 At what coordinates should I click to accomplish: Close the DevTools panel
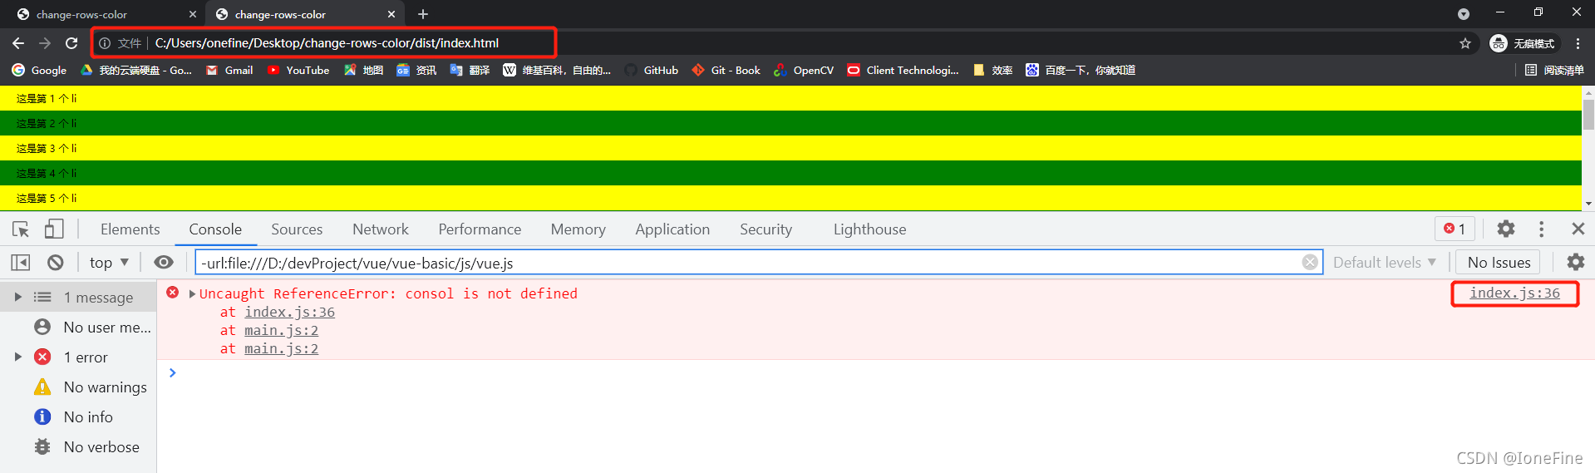[x=1578, y=229]
